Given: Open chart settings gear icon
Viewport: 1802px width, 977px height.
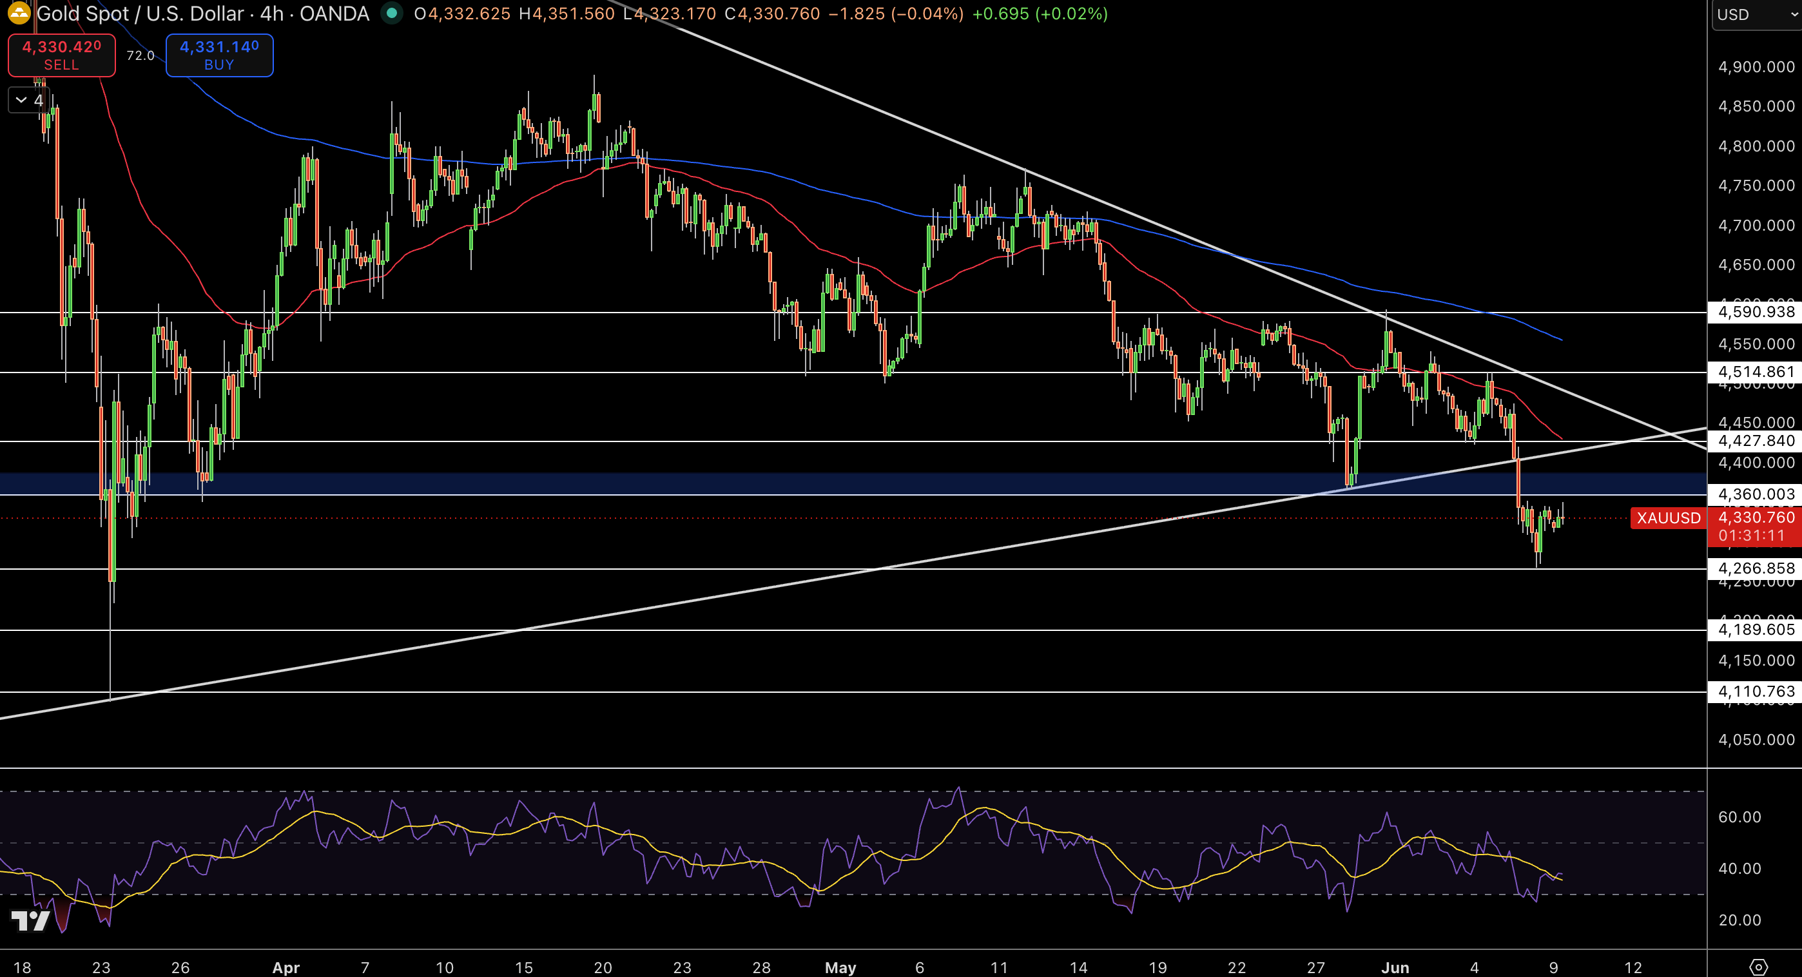Looking at the screenshot, I should coord(1758,967).
